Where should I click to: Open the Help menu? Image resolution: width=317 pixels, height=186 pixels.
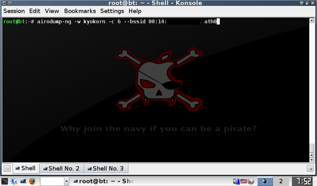(x=135, y=11)
